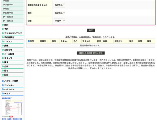Open the 各種申請 submenu item

click(9, 13)
